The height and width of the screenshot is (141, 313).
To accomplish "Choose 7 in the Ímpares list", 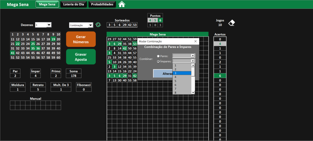I will click(182, 89).
